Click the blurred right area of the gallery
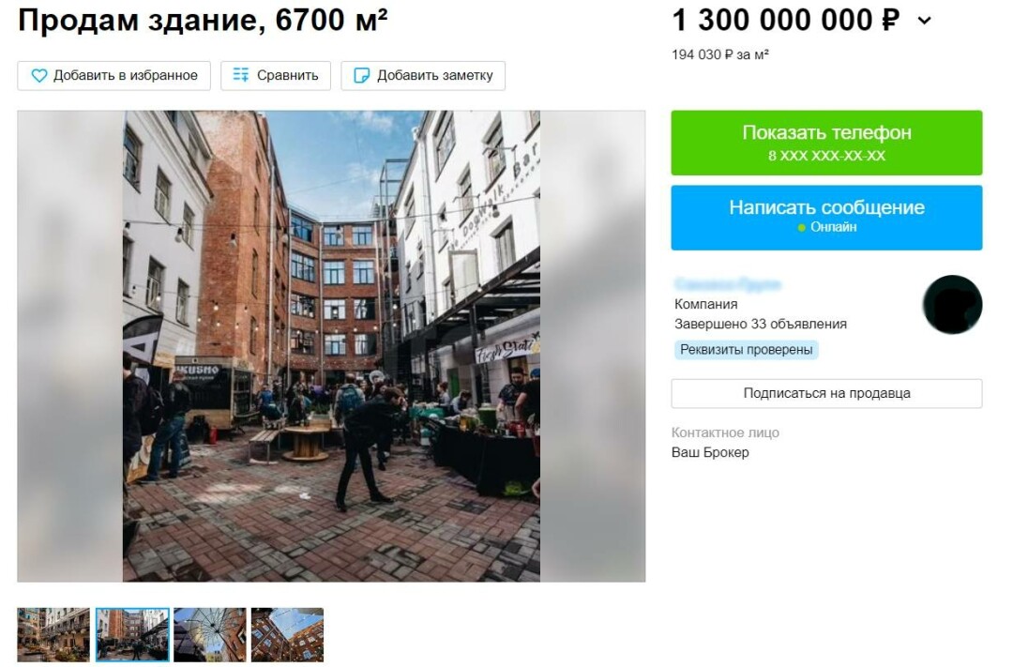 click(593, 346)
